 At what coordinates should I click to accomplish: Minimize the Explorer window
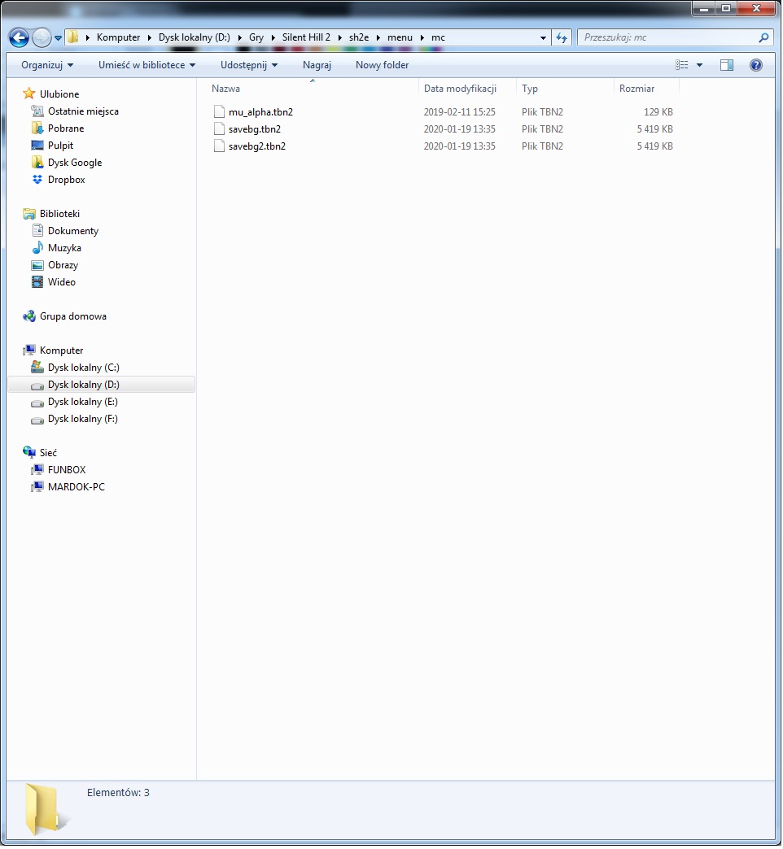click(704, 8)
